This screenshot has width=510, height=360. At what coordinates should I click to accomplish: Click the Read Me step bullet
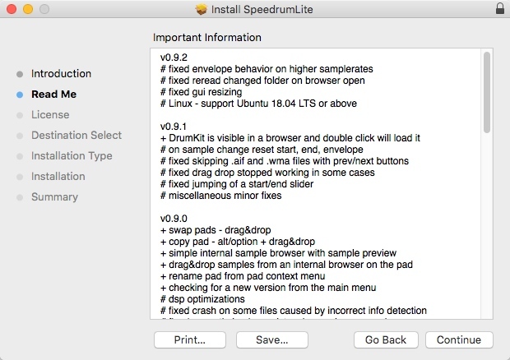click(20, 95)
